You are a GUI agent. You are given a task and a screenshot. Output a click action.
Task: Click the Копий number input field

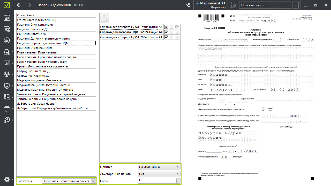point(157,181)
